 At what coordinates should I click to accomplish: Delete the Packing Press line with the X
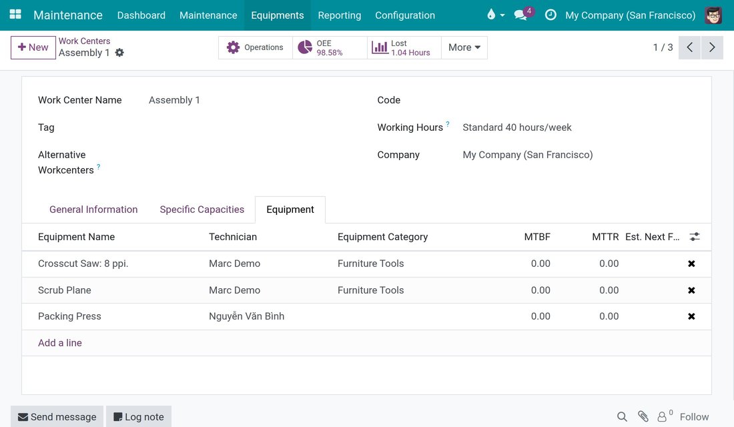click(x=691, y=316)
